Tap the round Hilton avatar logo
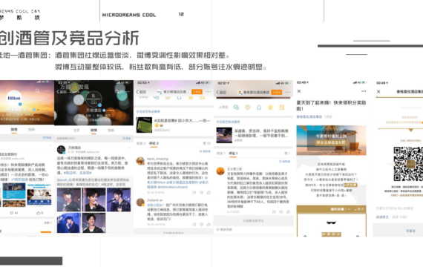Screen dimensions: 423x267 point(14,98)
